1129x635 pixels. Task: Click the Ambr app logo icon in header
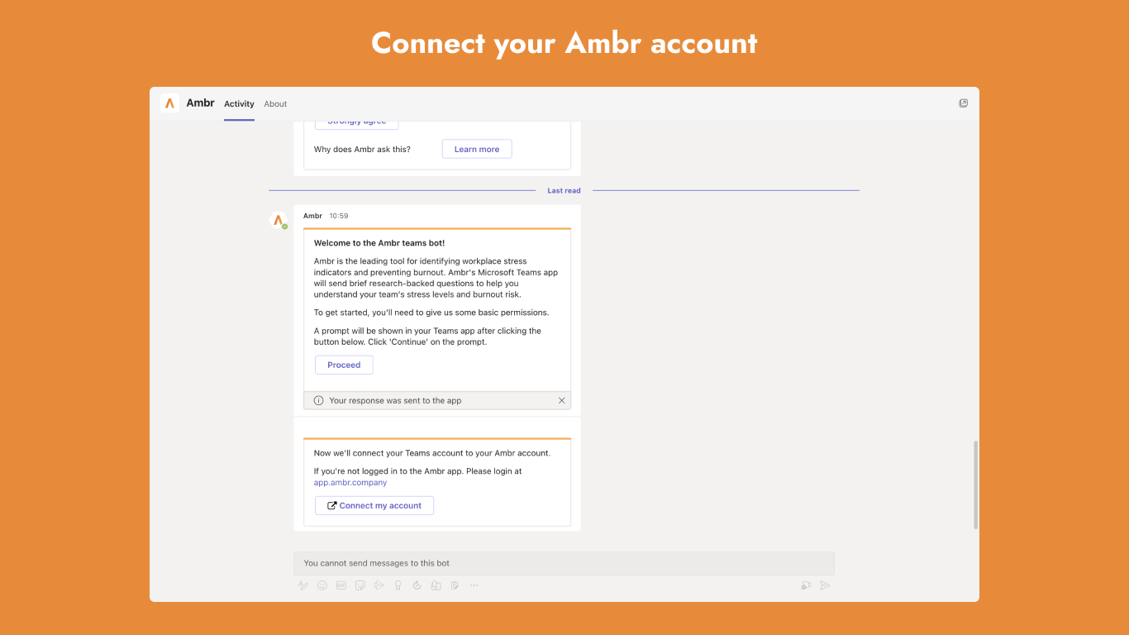coord(169,103)
